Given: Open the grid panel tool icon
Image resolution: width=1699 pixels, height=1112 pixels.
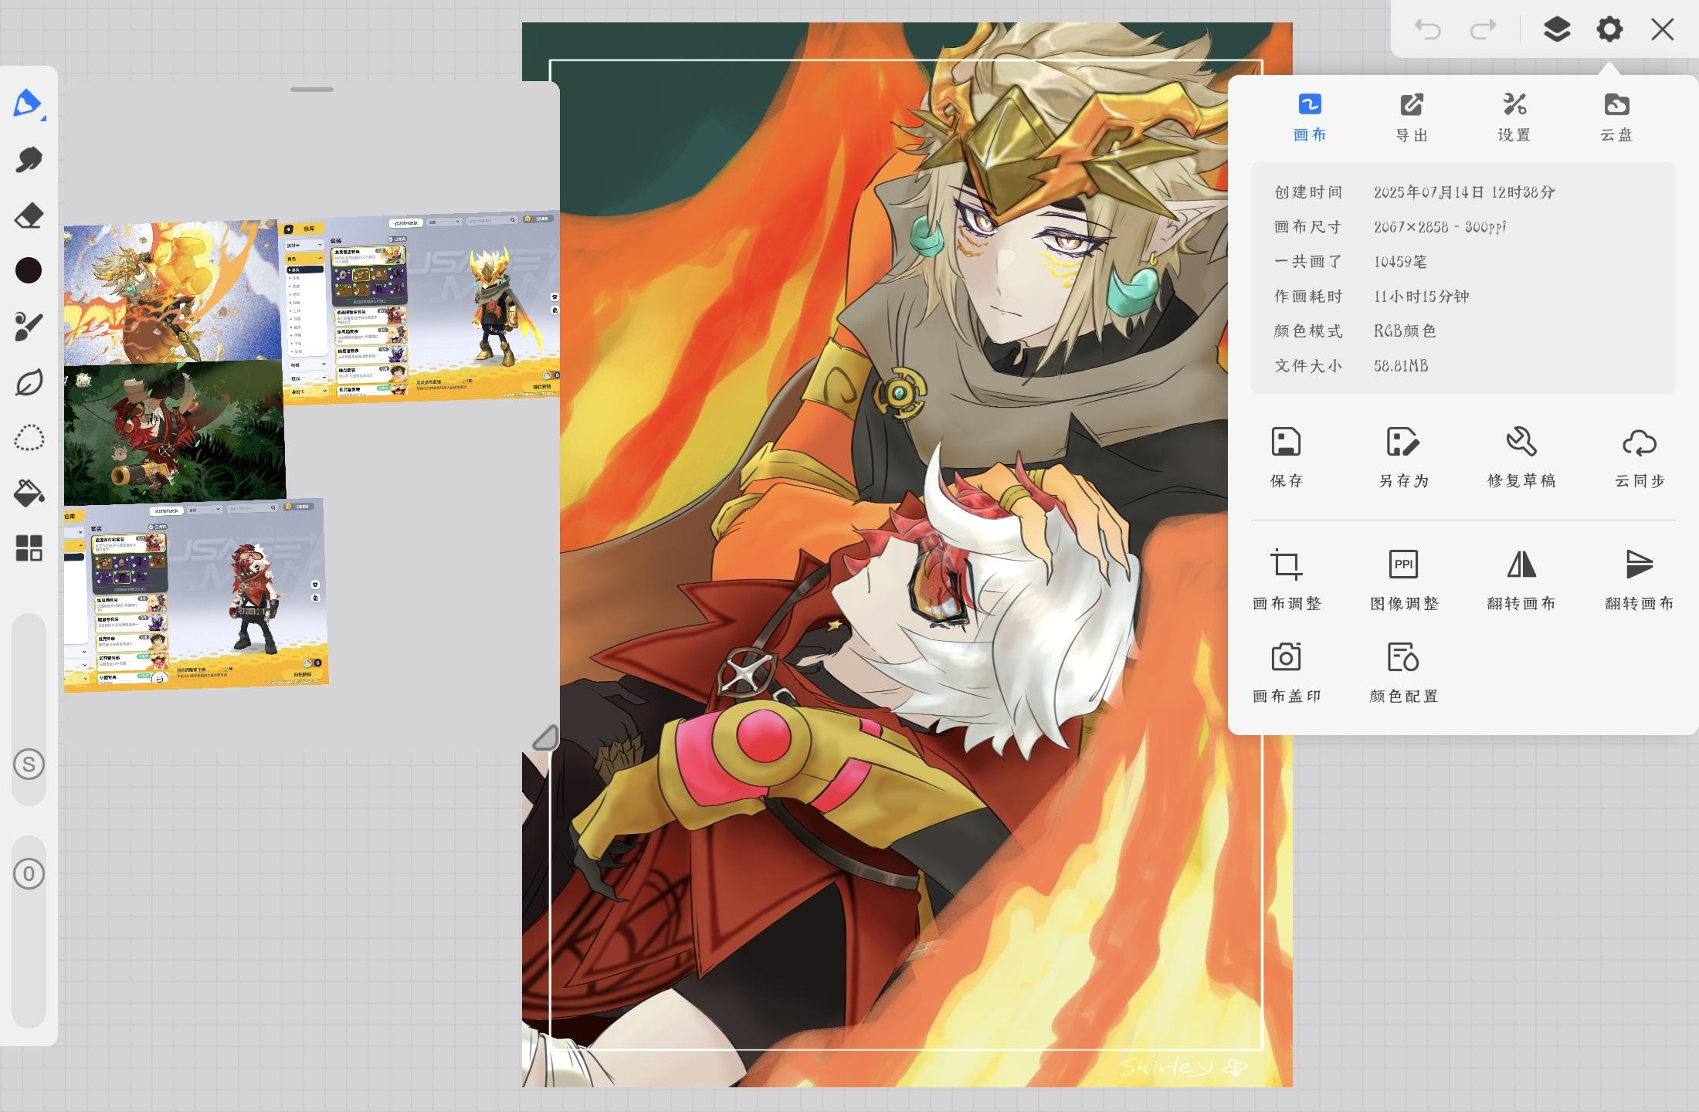Looking at the screenshot, I should (x=29, y=548).
